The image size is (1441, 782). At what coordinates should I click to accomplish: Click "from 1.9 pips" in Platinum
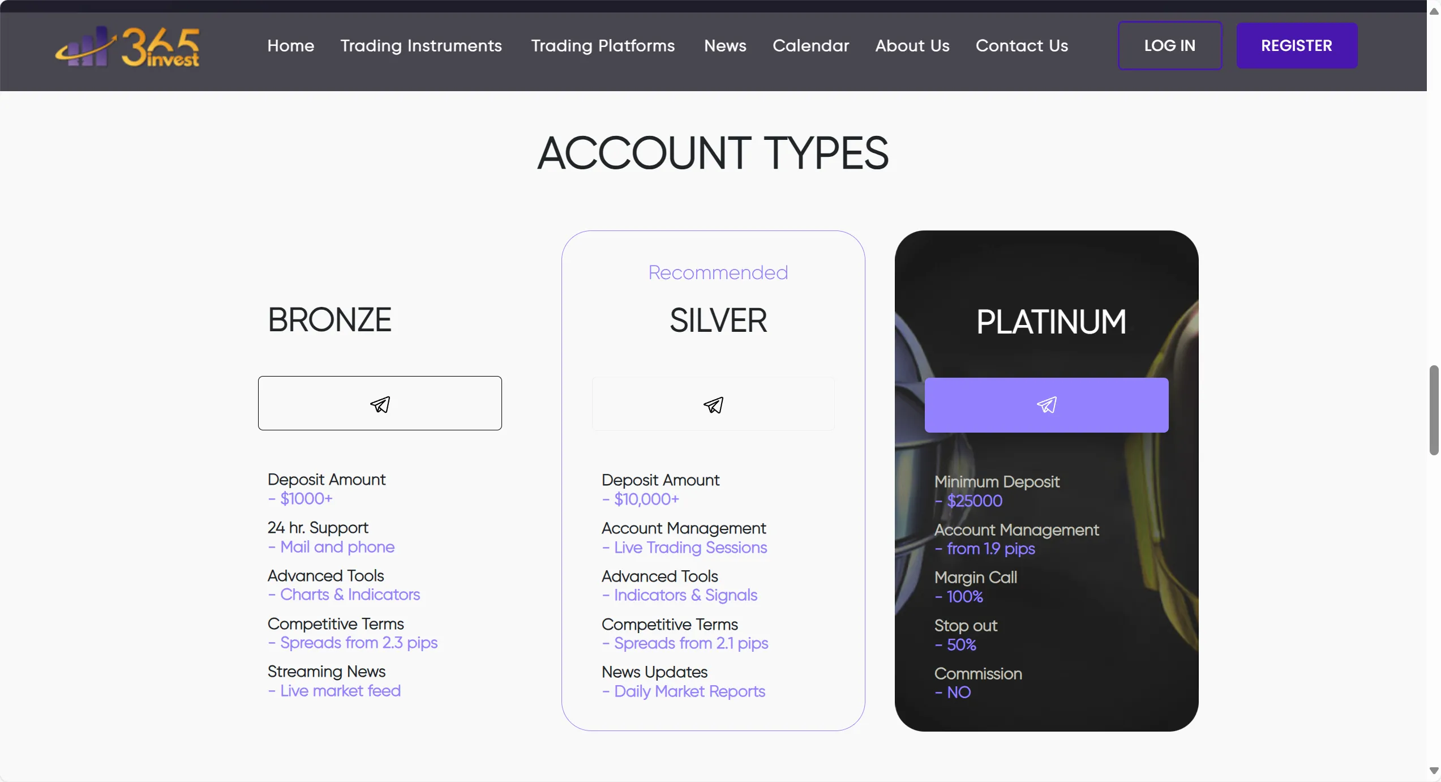click(x=991, y=549)
